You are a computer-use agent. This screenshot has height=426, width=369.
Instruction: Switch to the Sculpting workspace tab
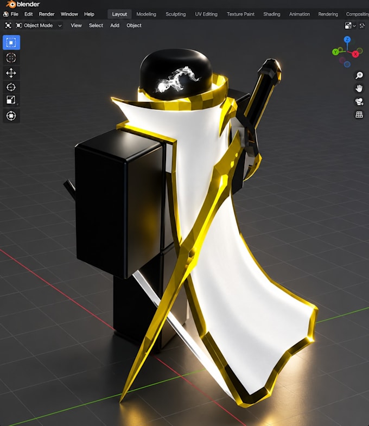click(176, 14)
